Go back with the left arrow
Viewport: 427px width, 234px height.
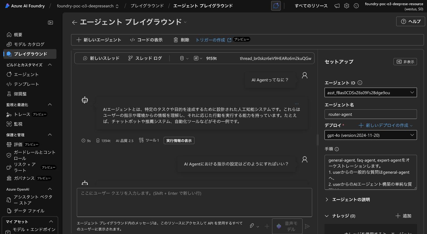point(74,22)
